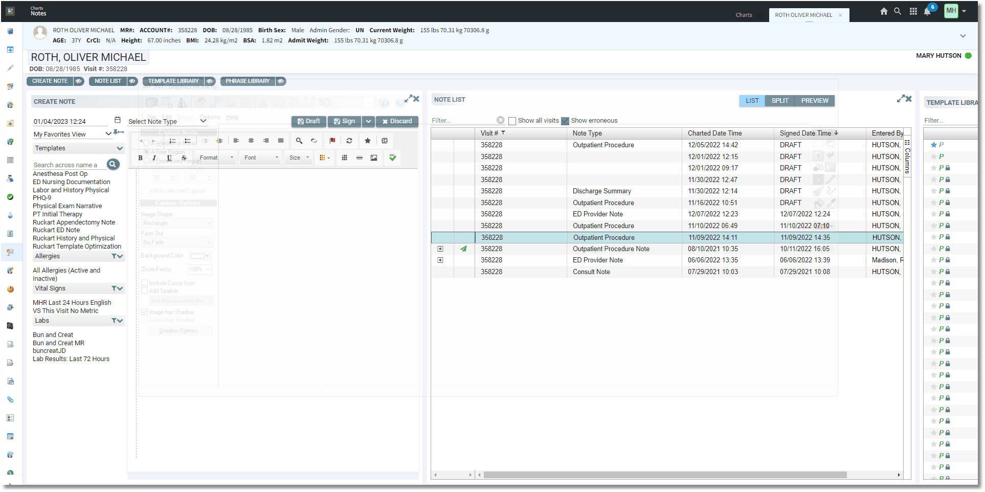Click the Sign button

tap(345, 121)
